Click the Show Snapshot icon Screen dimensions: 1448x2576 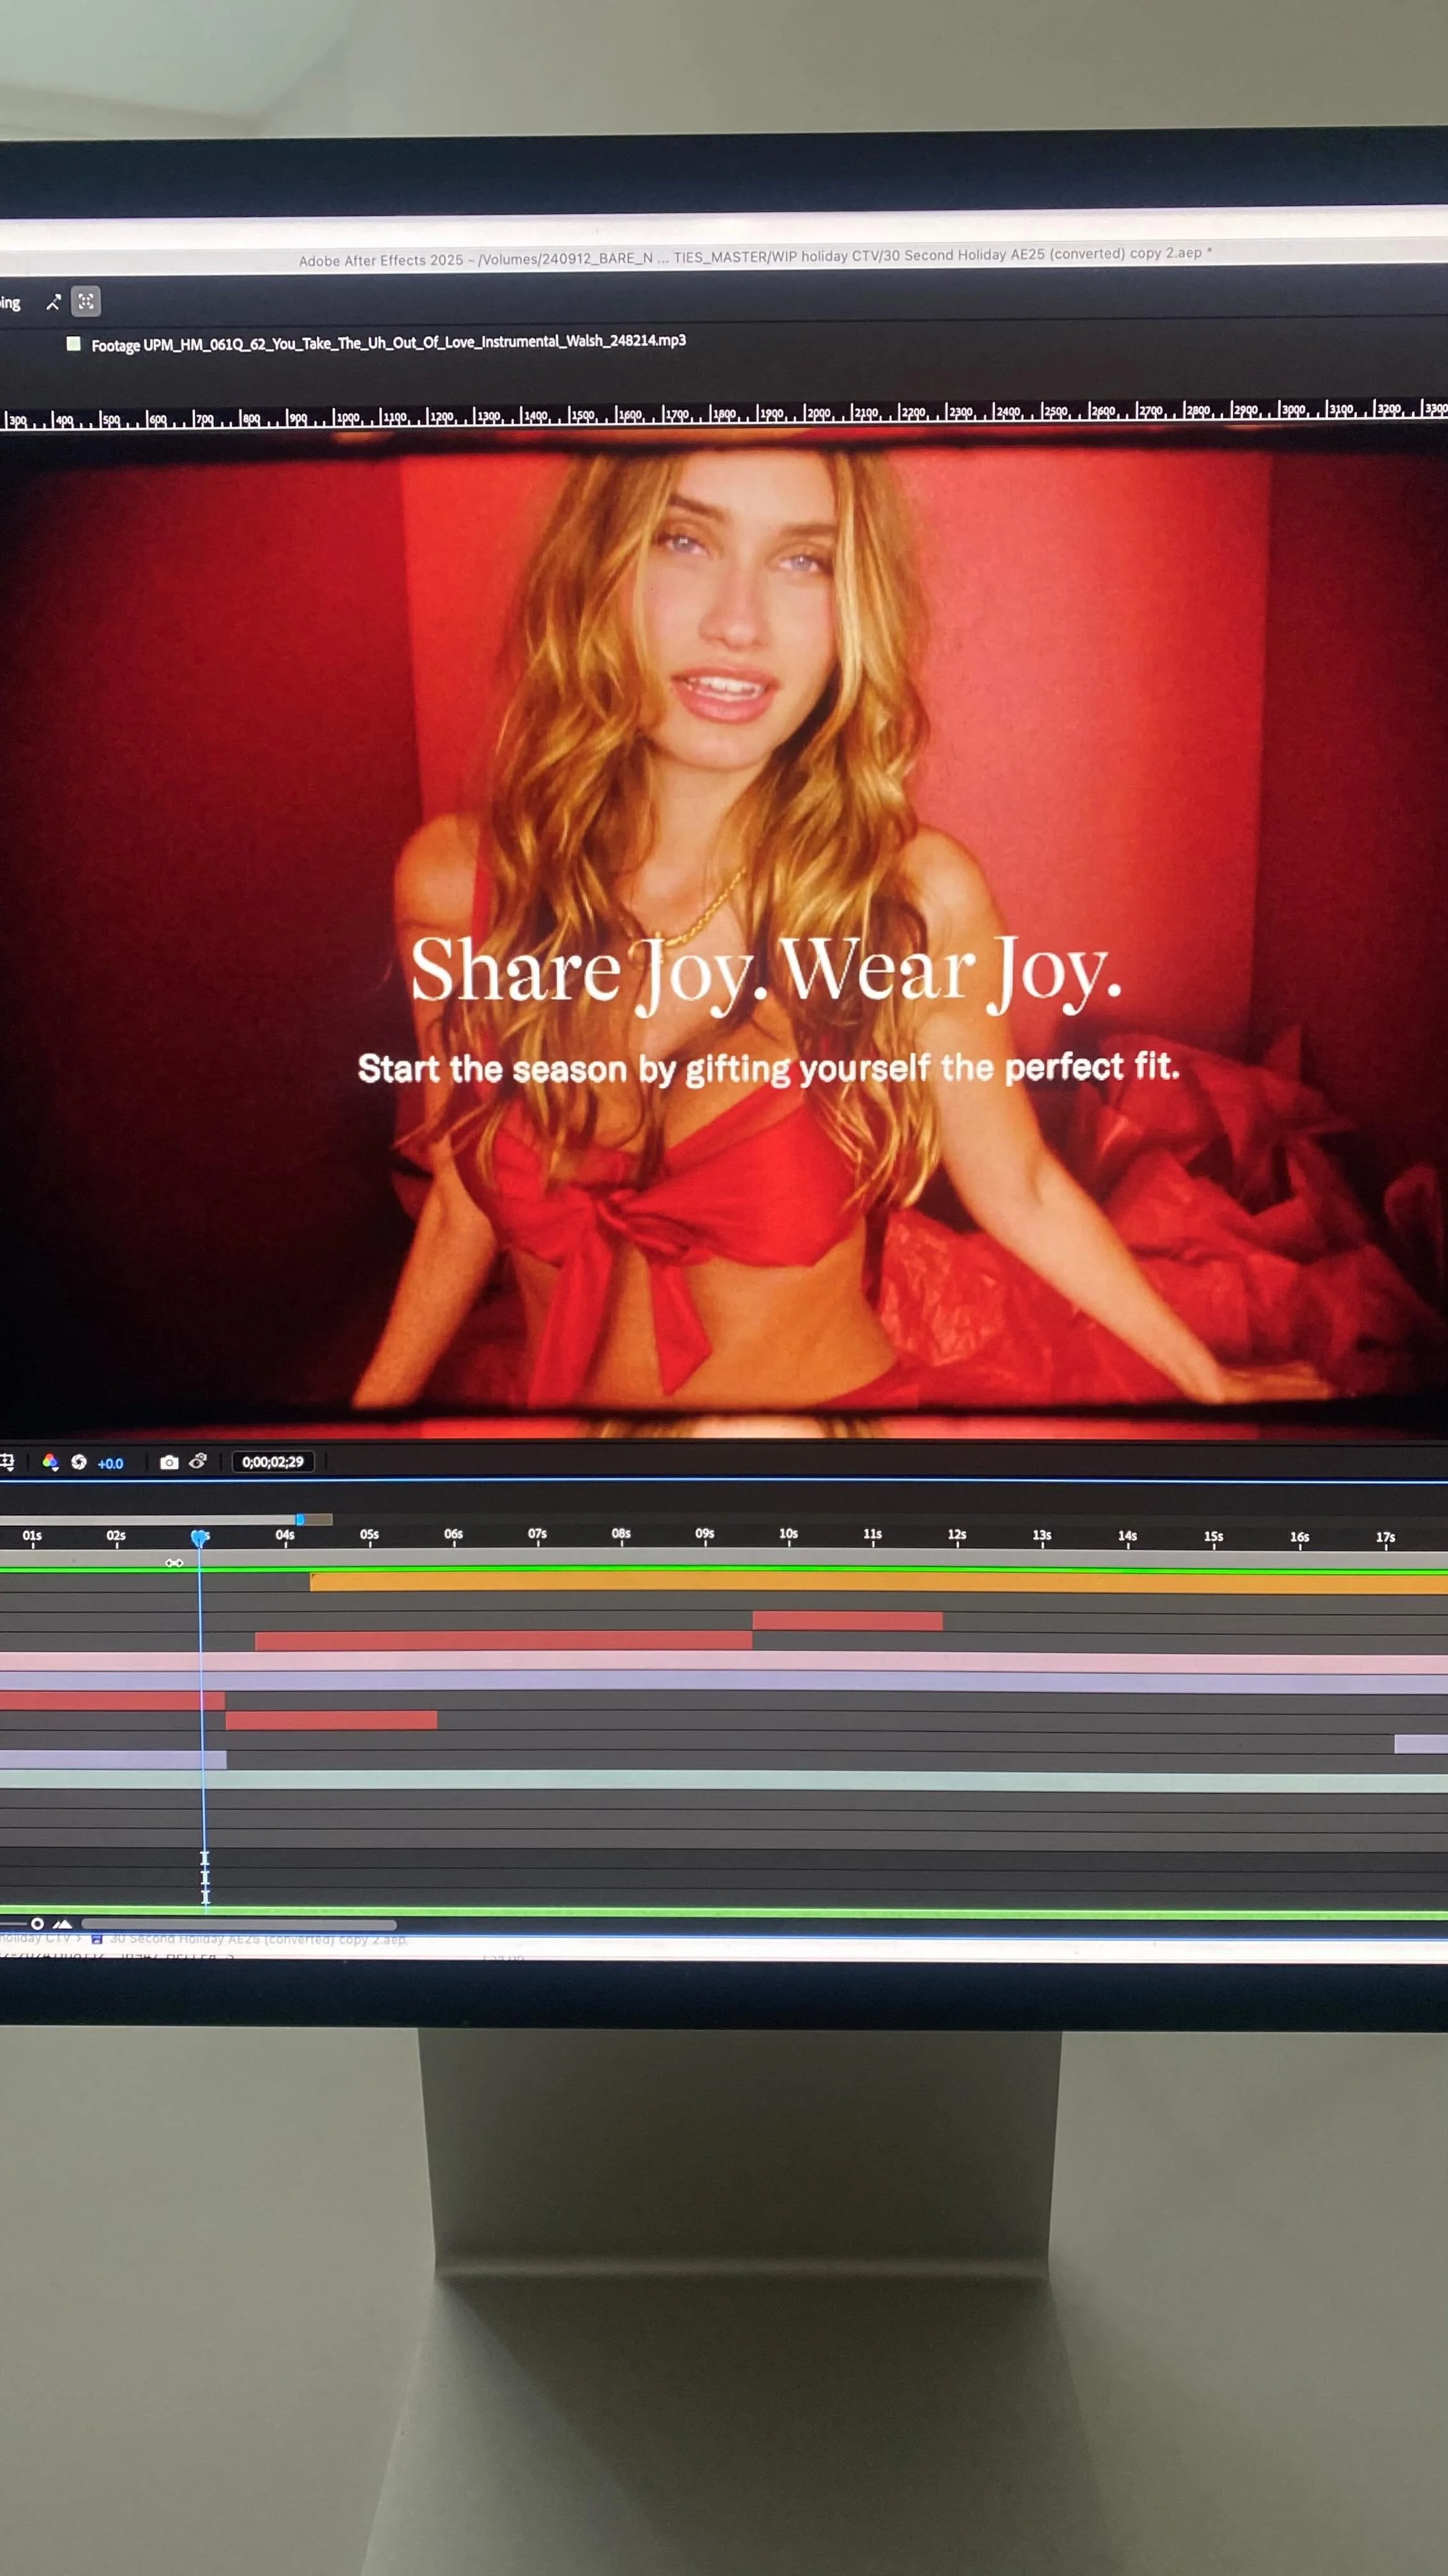198,1461
